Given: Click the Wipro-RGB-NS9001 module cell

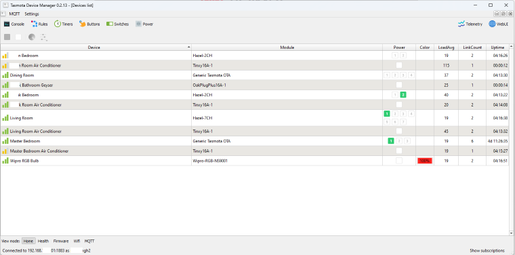Looking at the screenshot, I should tap(287, 161).
